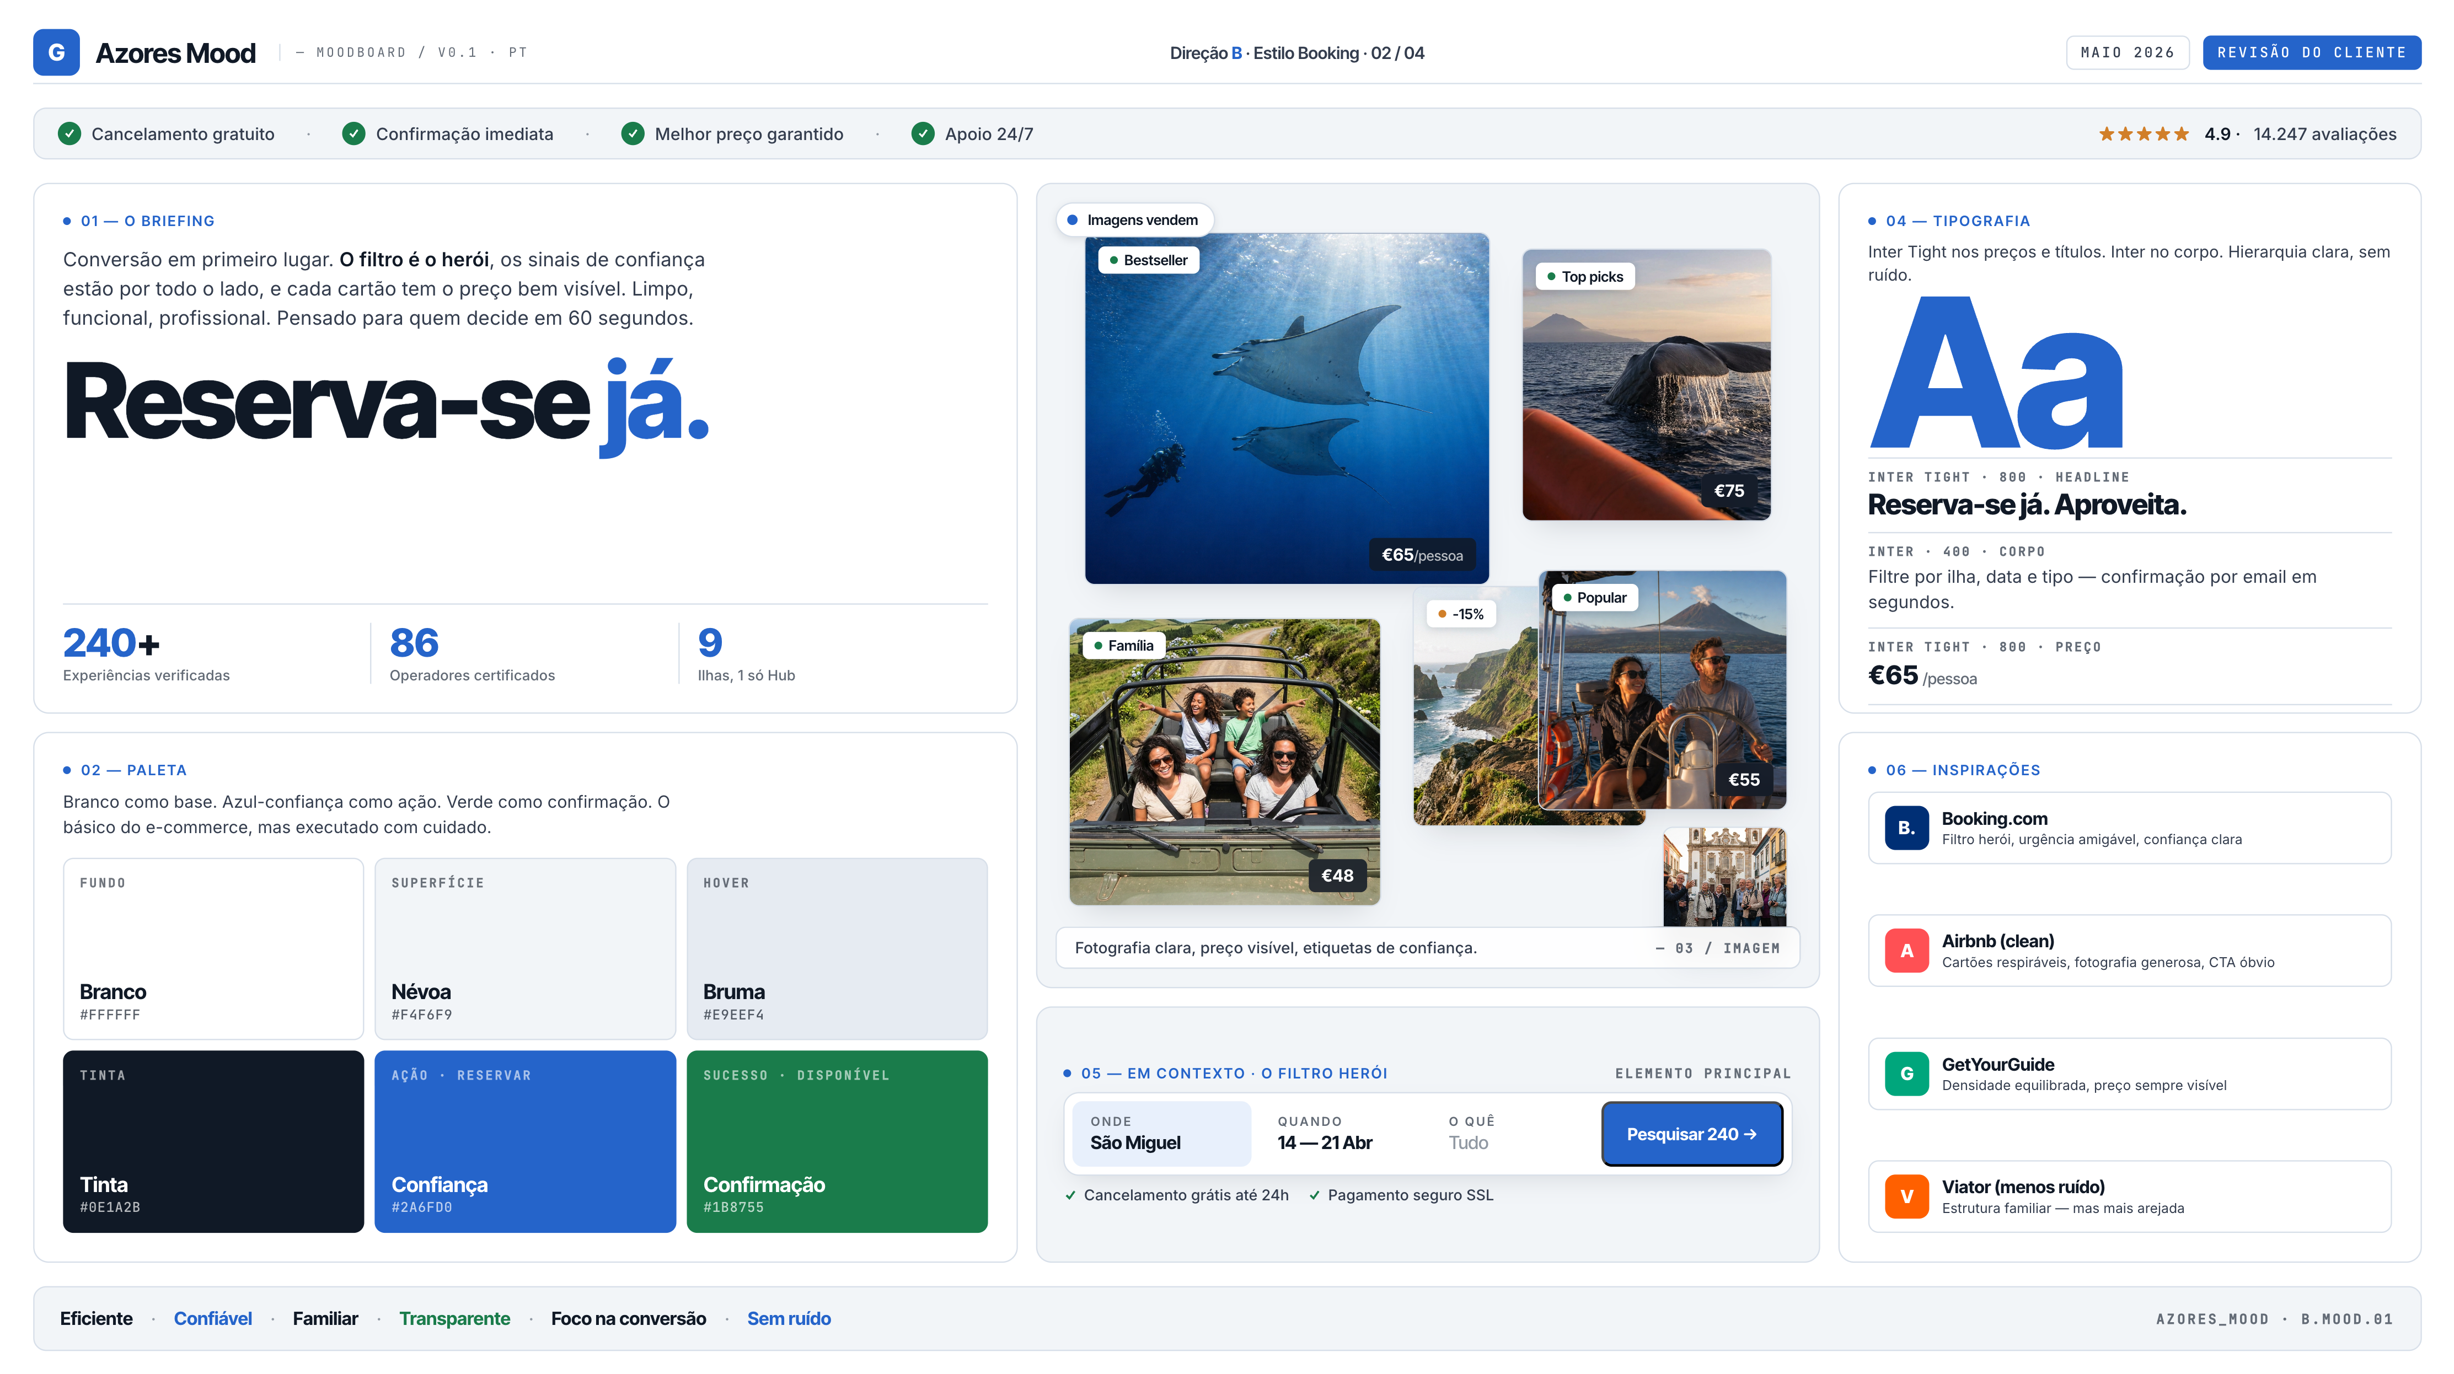Image resolution: width=2454 pixels, height=1374 pixels.
Task: Click the Confiança #2A6FD0 blue swatch
Action: [525, 1142]
